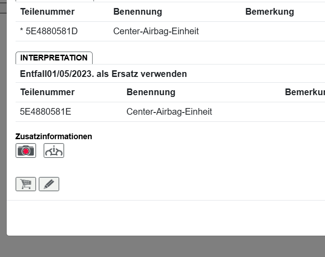
Task: Click the top Bemerkung column header
Action: point(269,12)
